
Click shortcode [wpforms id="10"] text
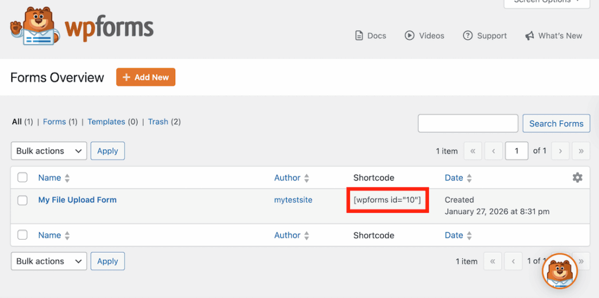pos(387,200)
